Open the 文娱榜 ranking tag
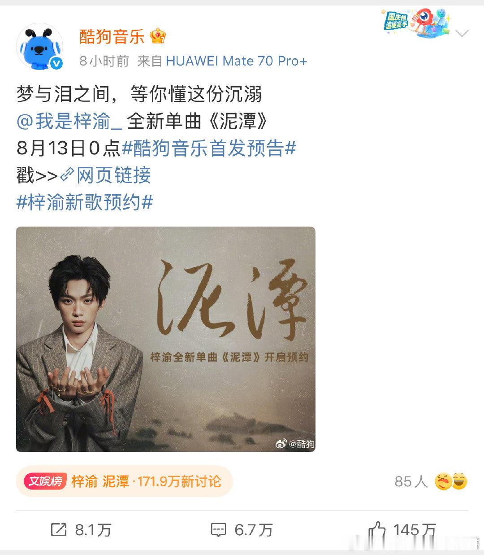The width and height of the screenshot is (484, 555). [x=46, y=481]
